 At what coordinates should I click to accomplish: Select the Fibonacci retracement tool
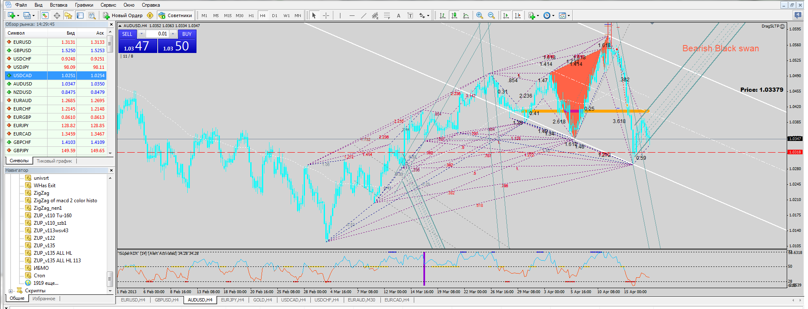387,15
